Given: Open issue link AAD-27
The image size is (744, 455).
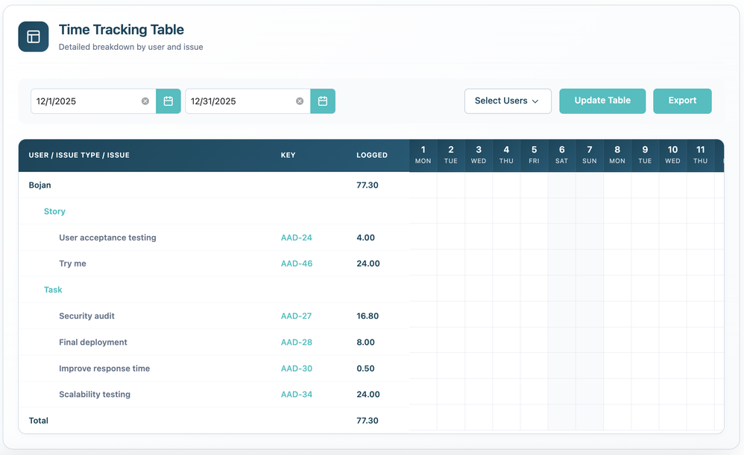Looking at the screenshot, I should click(x=296, y=316).
